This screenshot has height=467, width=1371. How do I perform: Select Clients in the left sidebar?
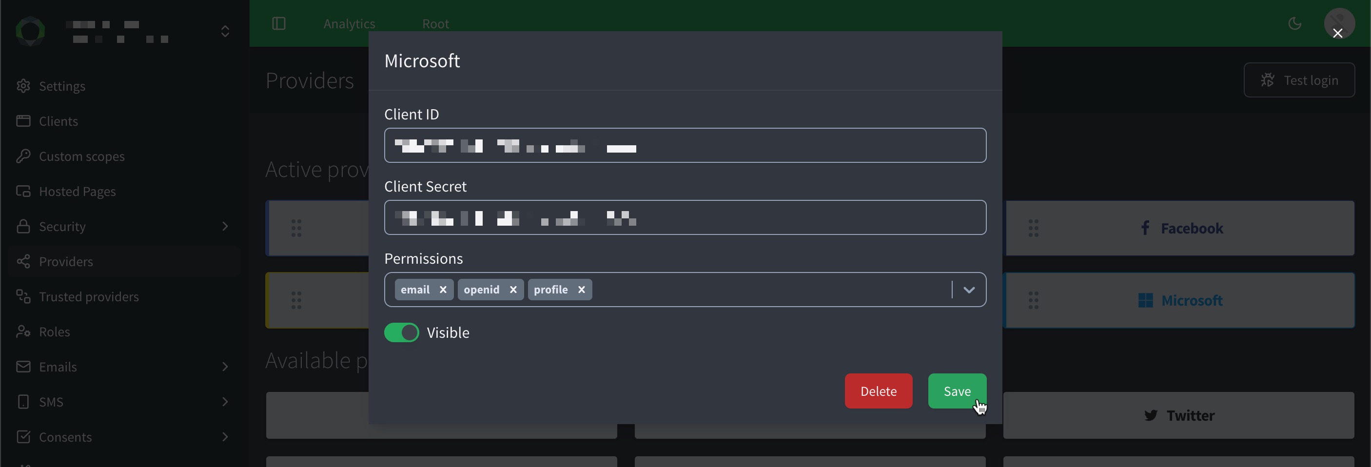point(59,121)
